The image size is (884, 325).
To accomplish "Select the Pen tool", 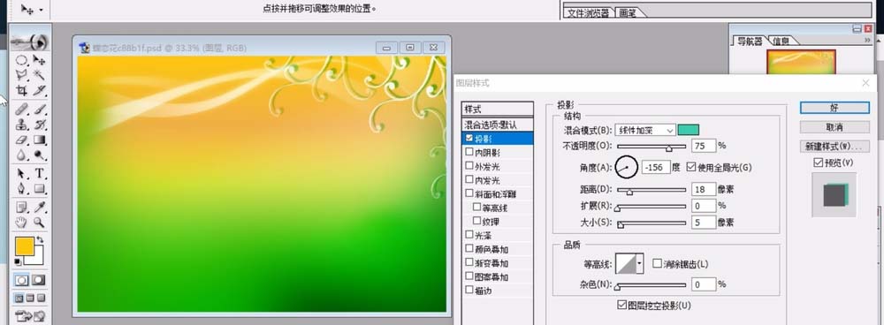I will (21, 188).
